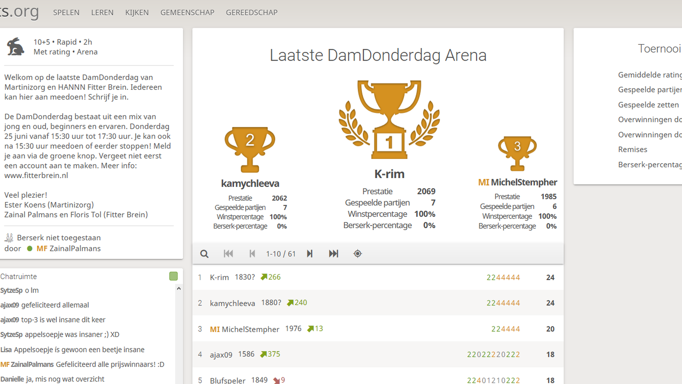Click ajax09 score sheet 2202220222
This screenshot has height=384, width=682.
pos(493,354)
